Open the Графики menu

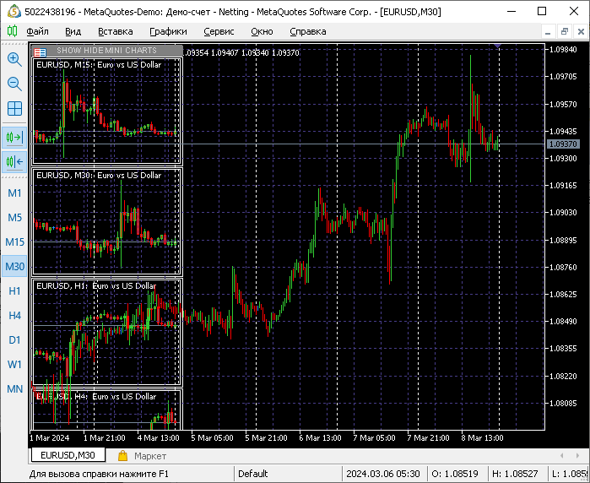coord(168,31)
